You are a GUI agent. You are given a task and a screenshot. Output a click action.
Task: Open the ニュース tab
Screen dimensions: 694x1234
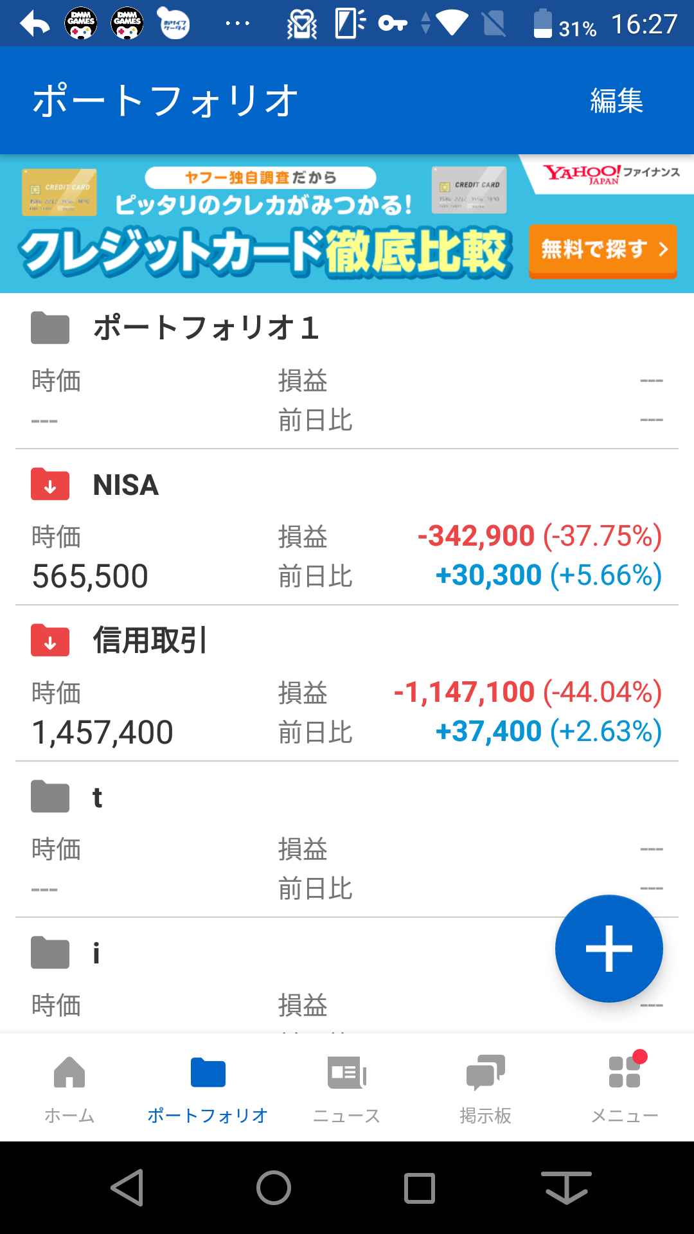[x=346, y=1087]
